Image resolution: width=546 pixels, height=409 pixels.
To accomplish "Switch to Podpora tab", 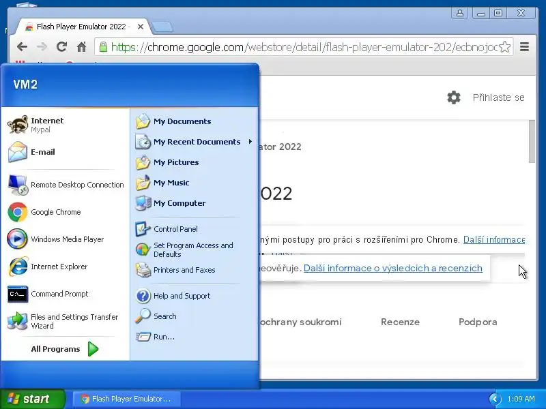I will tap(478, 322).
